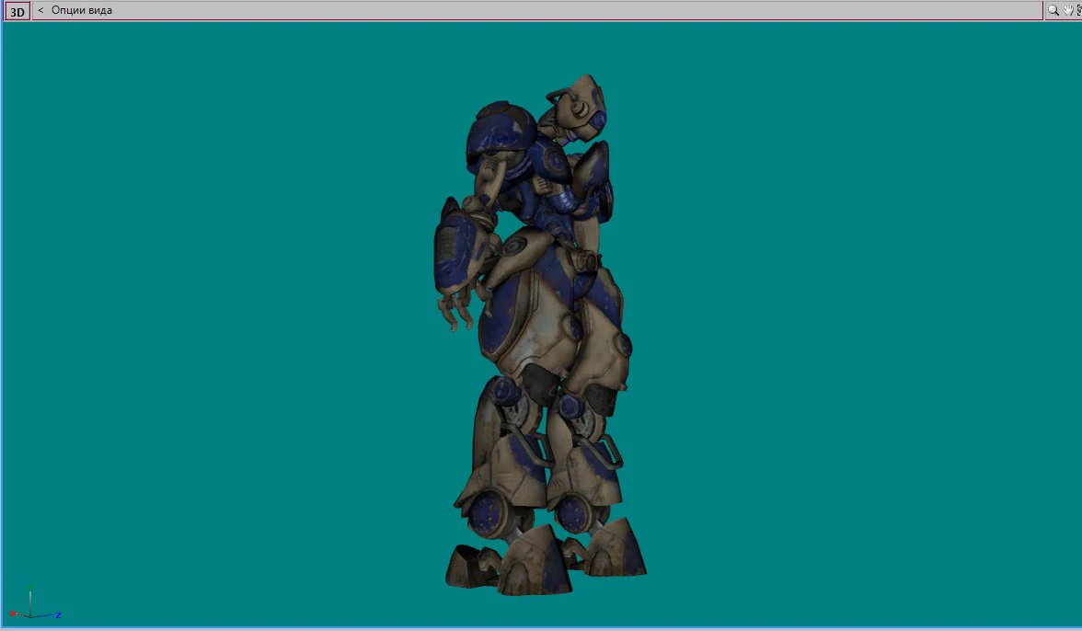Click the red X axis label of the gizmo
This screenshot has height=631, width=1082.
click(x=13, y=614)
